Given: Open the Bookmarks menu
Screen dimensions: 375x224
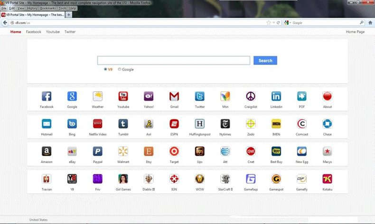Looking at the screenshot, I should click(47, 9).
